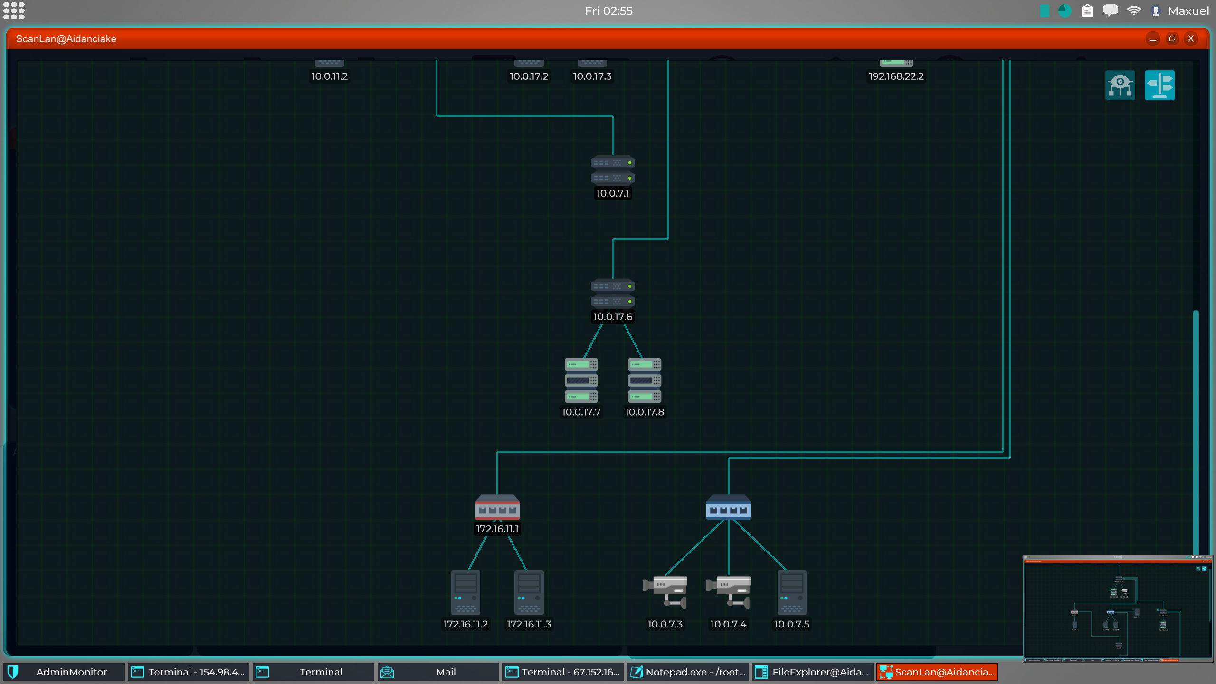The height and width of the screenshot is (684, 1216).
Task: Toggle the network eye view button
Action: click(x=1120, y=85)
